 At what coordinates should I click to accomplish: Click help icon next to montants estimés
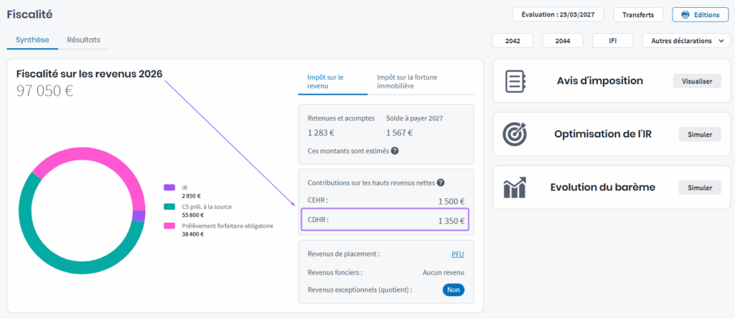point(395,151)
